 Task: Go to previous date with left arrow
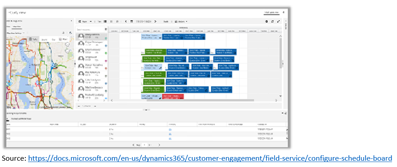click(126, 22)
